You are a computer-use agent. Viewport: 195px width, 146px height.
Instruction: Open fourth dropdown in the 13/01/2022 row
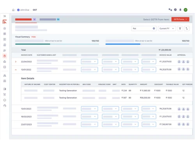(149, 69)
